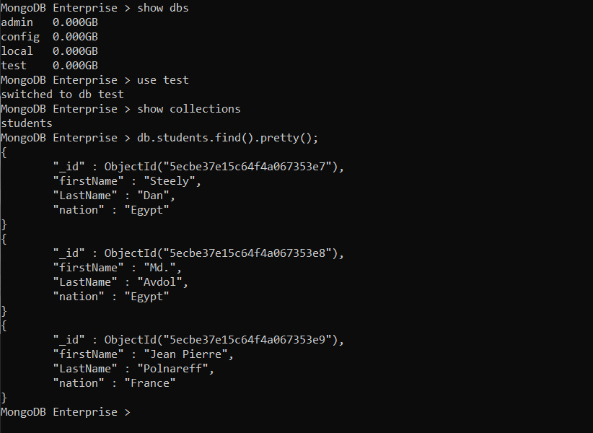
Task: Click the 'admin' database row
Action: (x=49, y=22)
